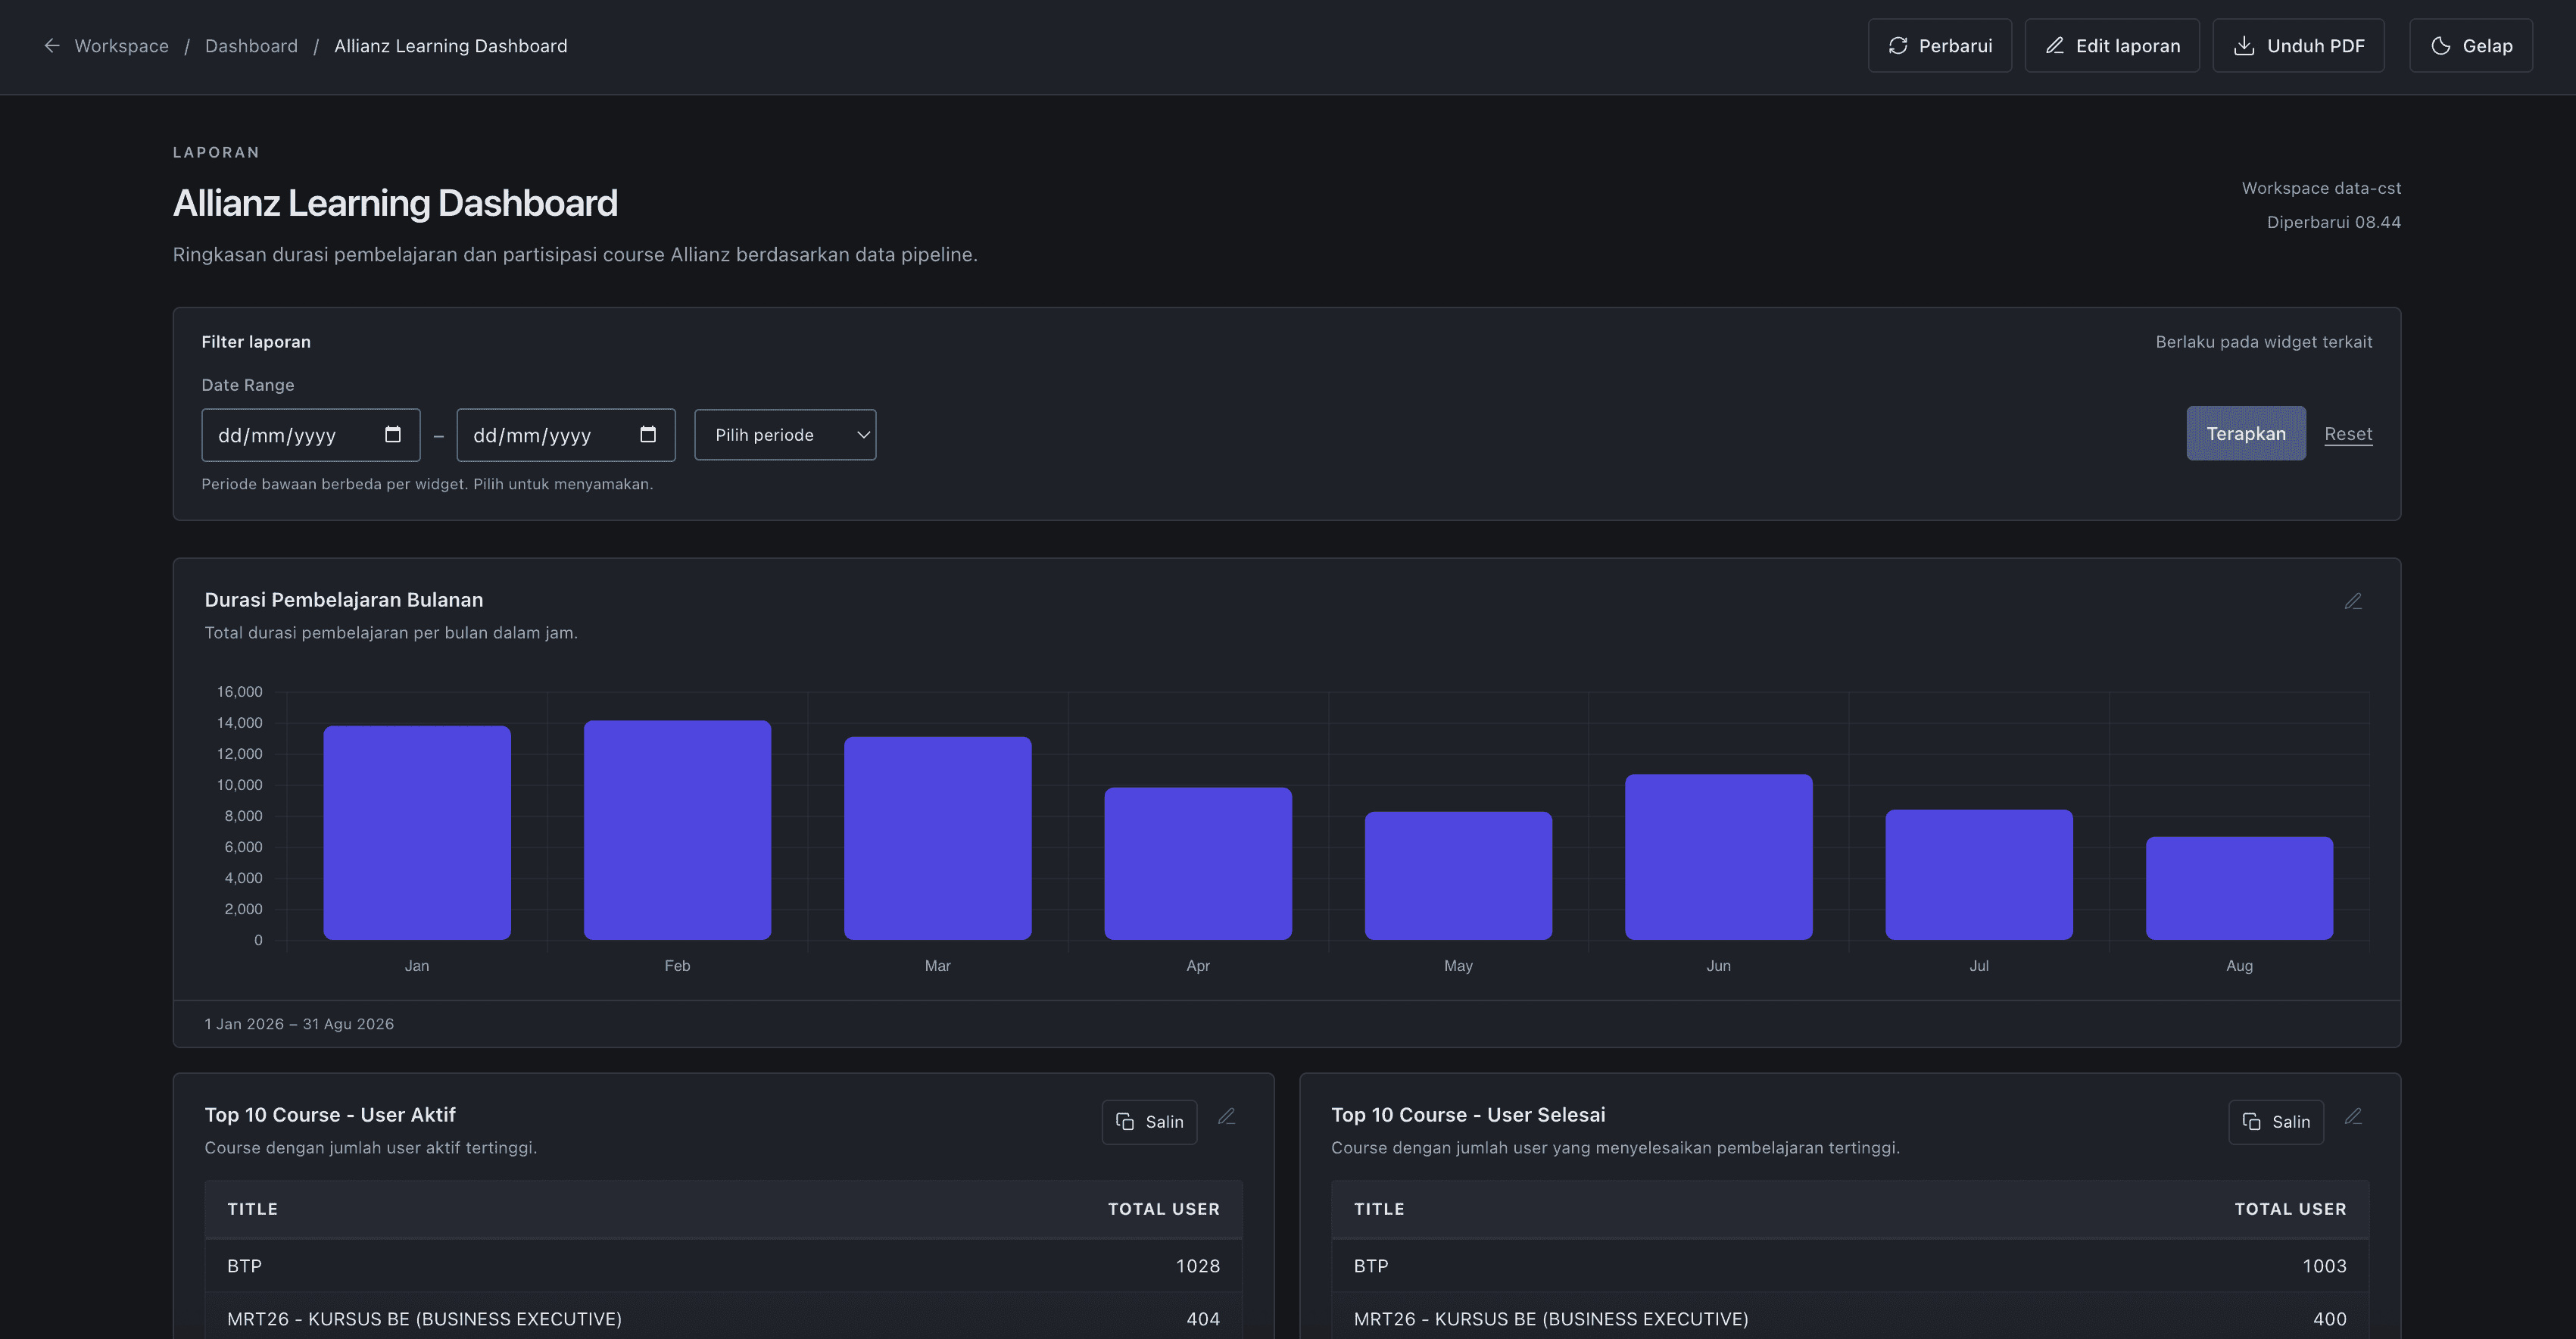Image resolution: width=2576 pixels, height=1339 pixels.
Task: Click the value 1028 in User Aktif table
Action: [x=1197, y=1266]
